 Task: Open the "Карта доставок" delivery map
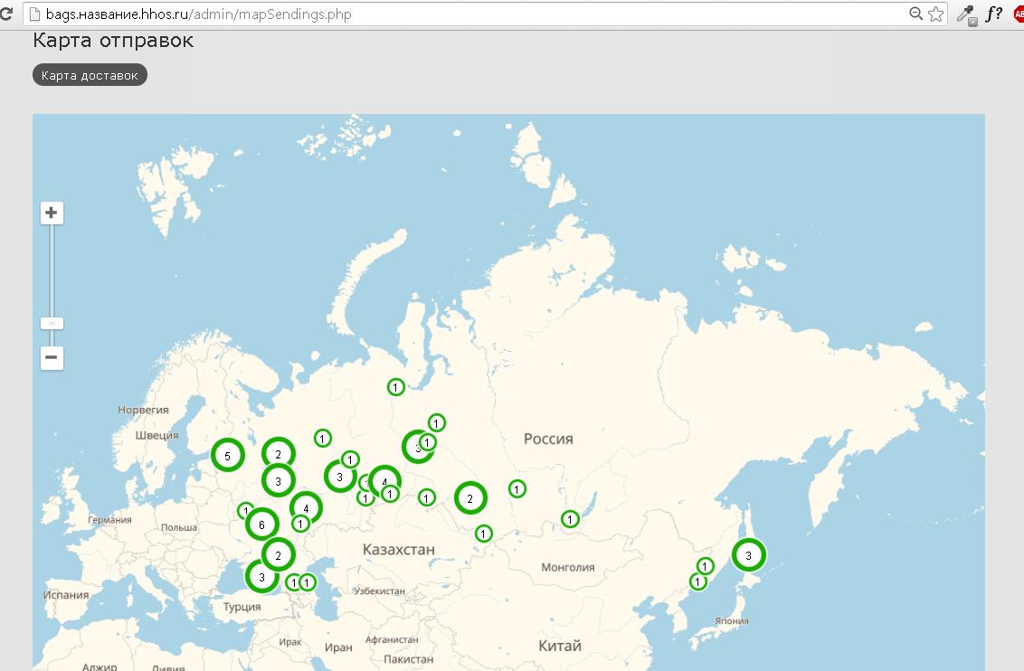pos(90,75)
